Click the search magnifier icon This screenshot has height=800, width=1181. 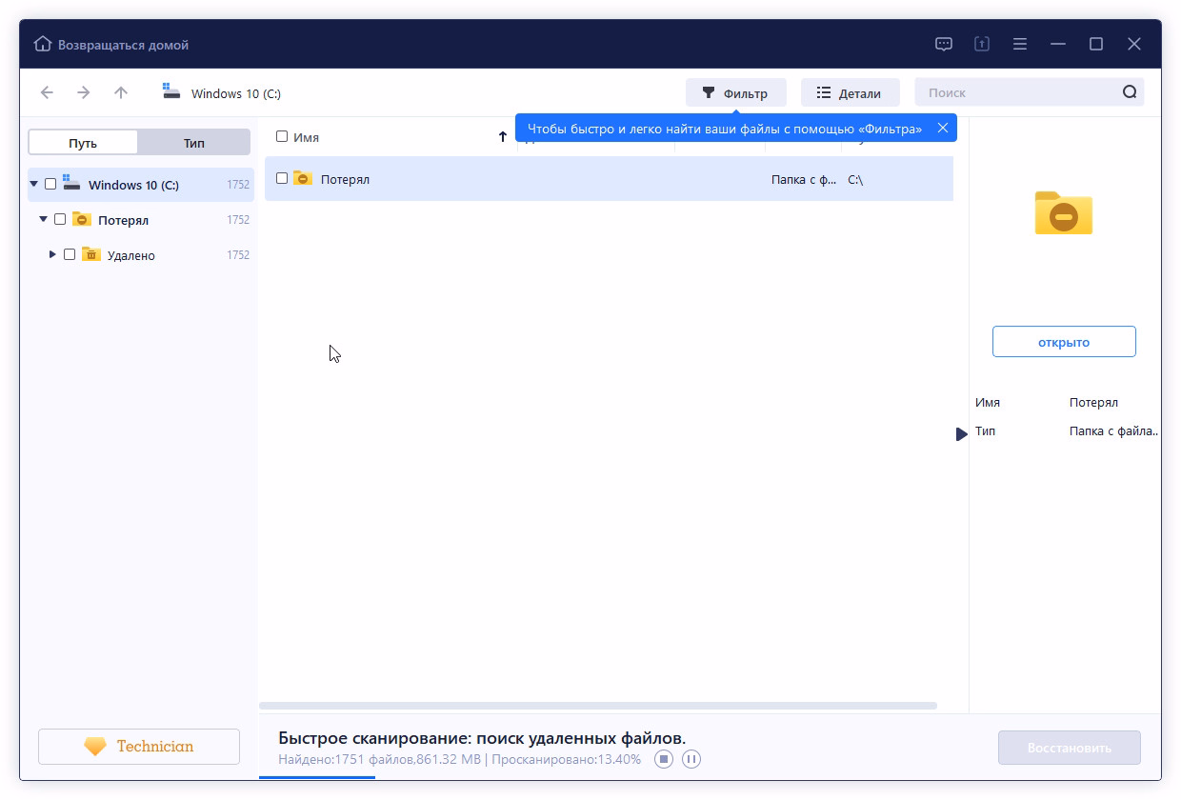1130,92
